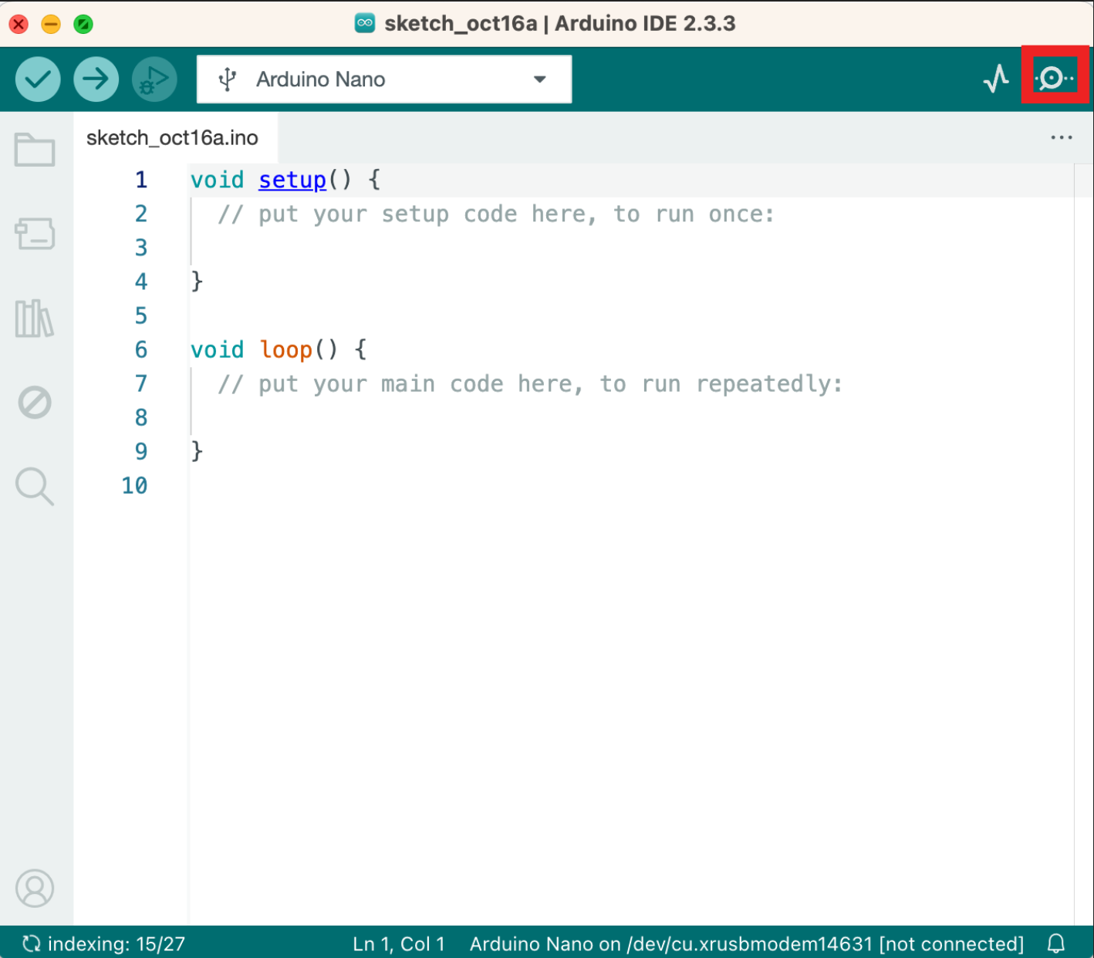Open the Debug sidebar panel
The height and width of the screenshot is (958, 1094).
pos(35,402)
